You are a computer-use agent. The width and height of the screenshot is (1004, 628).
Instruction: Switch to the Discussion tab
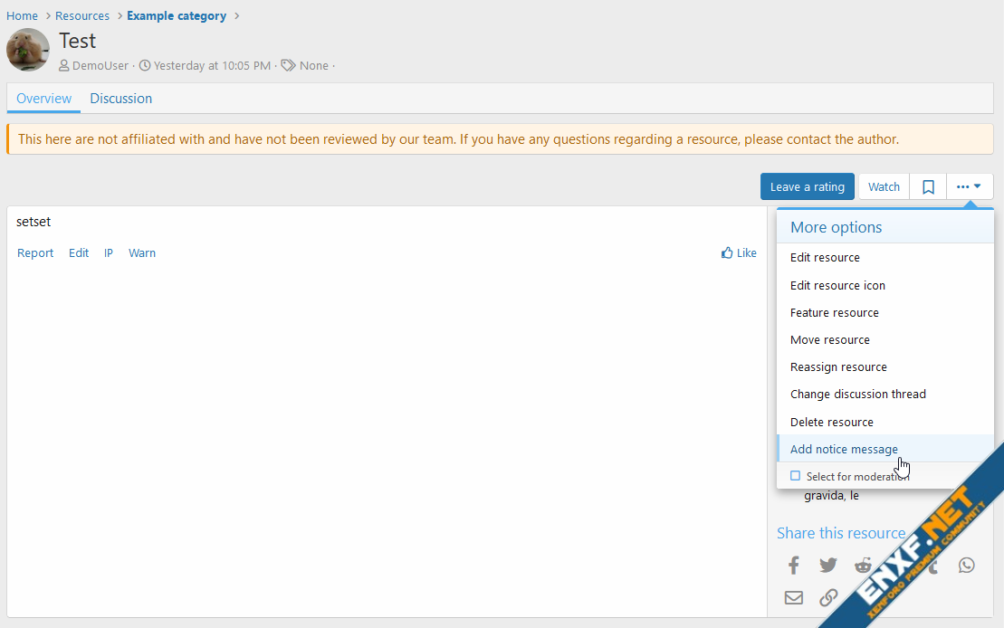120,99
